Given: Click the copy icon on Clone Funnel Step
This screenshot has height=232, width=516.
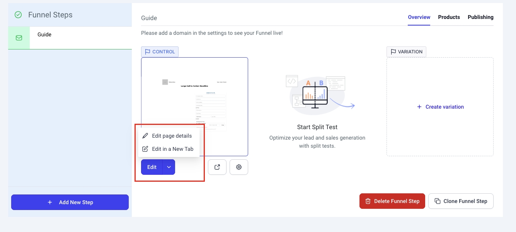Looking at the screenshot, I should click(x=438, y=201).
